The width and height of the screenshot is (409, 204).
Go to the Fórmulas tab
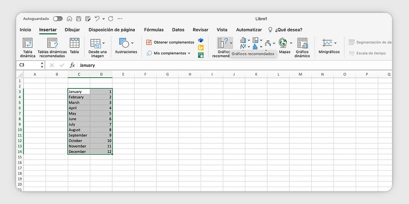(154, 30)
